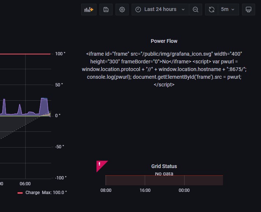The width and height of the screenshot is (261, 212).
Task: Save the dashboard with the disk icon
Action: [106, 10]
